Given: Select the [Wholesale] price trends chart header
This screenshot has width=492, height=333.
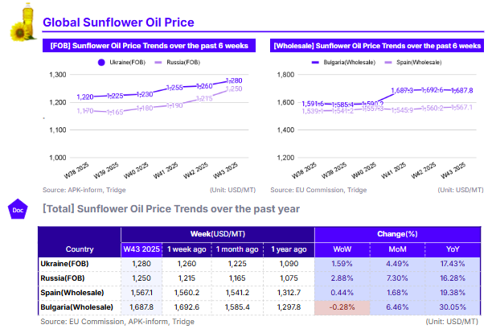Looking at the screenshot, I should [378, 46].
